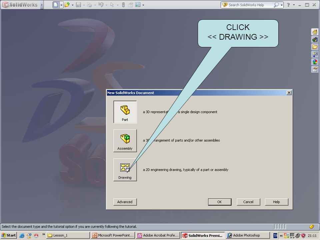Viewport: 320px width, 240px height.
Task: Open the Design Library task pane tab
Action: [315, 40]
